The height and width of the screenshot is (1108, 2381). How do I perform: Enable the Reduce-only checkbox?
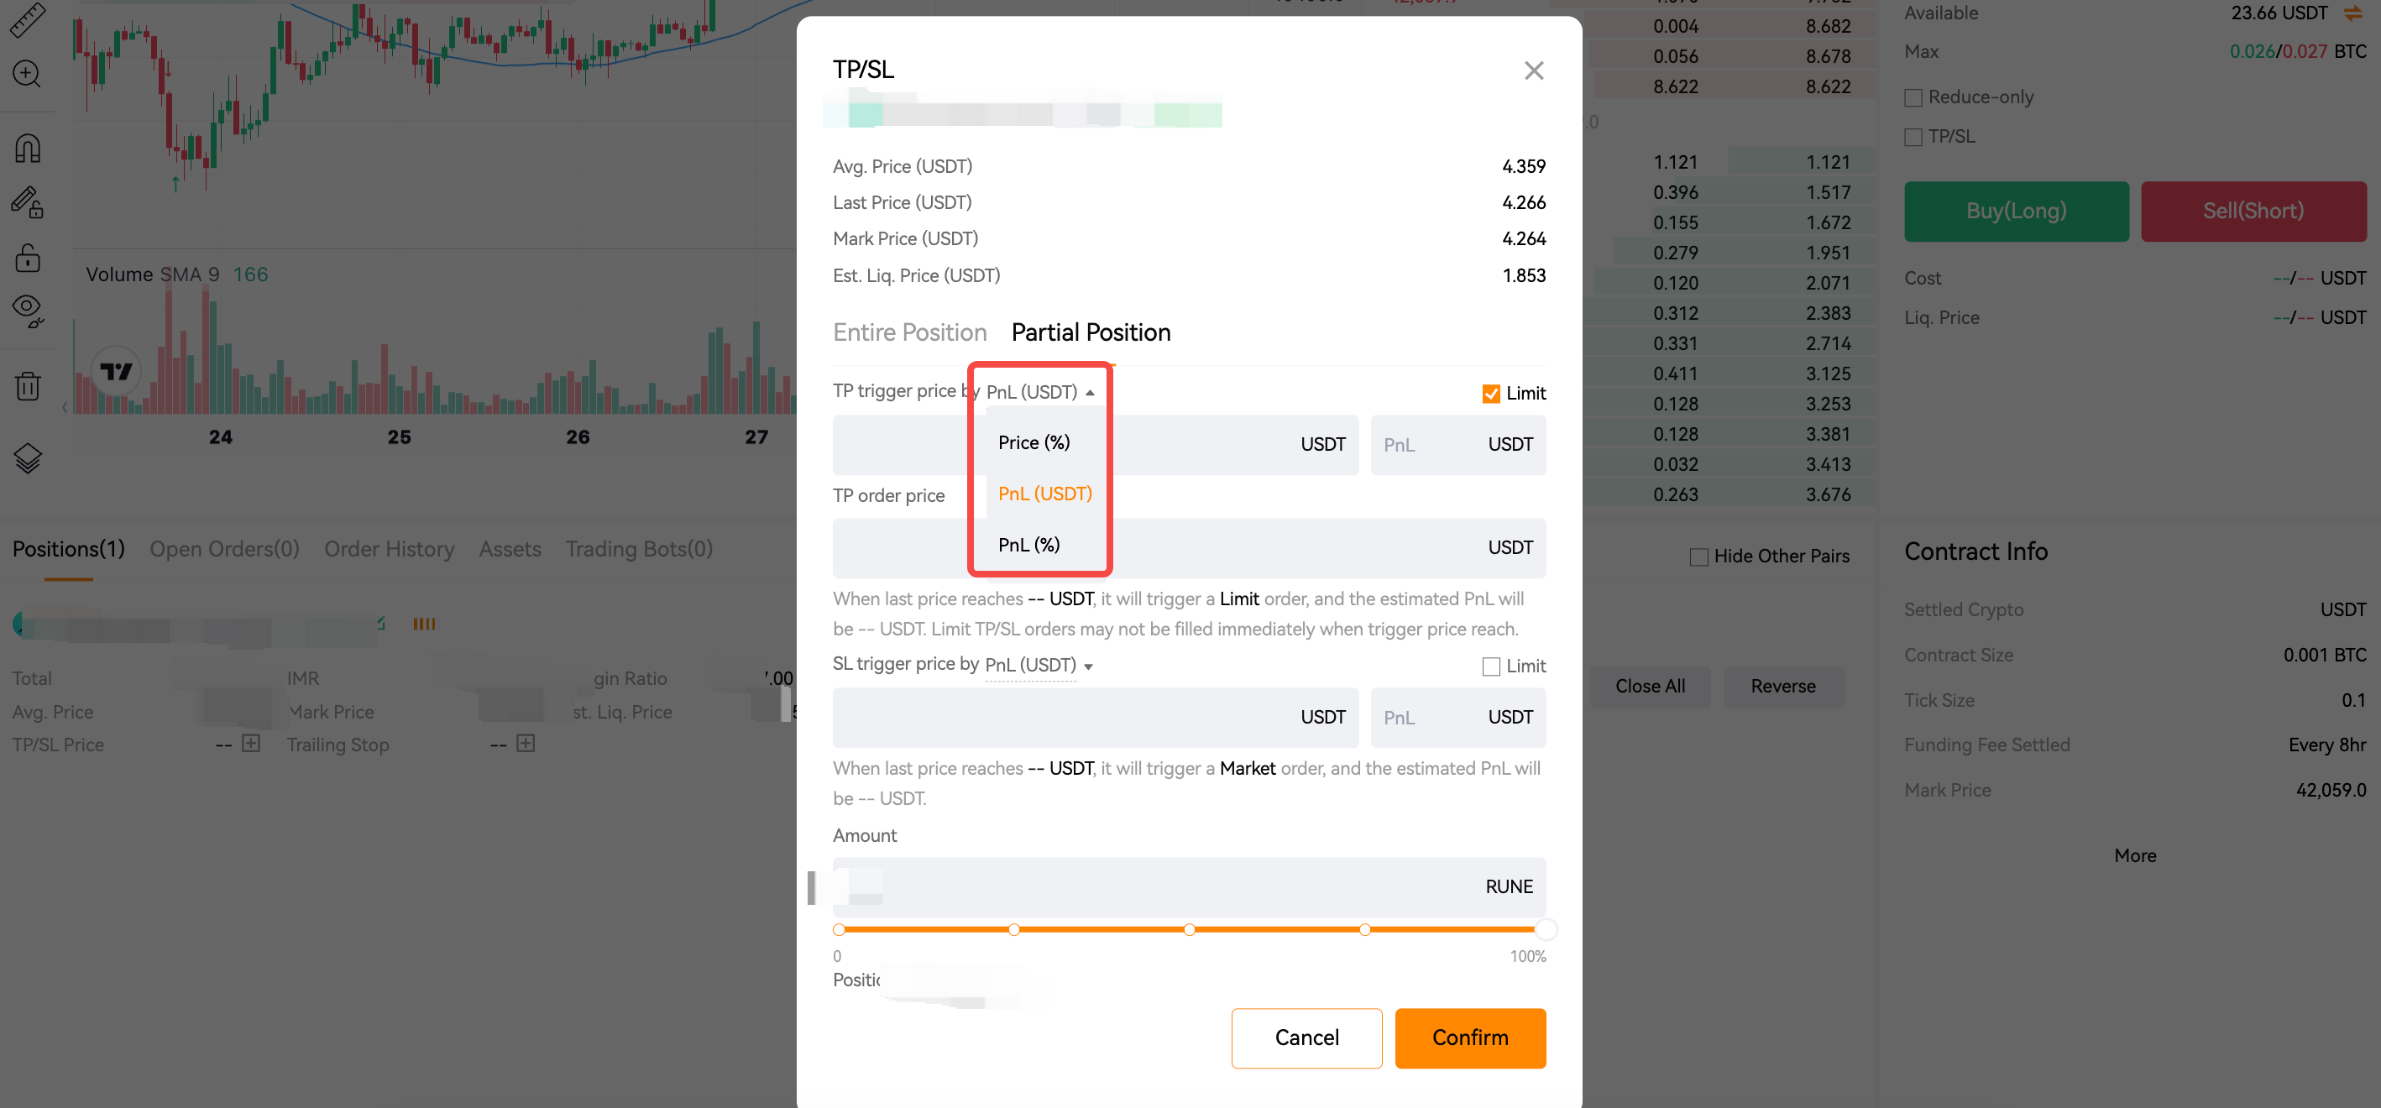click(x=1913, y=97)
